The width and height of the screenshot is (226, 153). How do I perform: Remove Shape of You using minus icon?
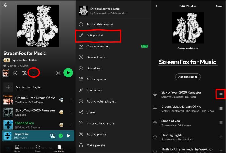pos(155,123)
